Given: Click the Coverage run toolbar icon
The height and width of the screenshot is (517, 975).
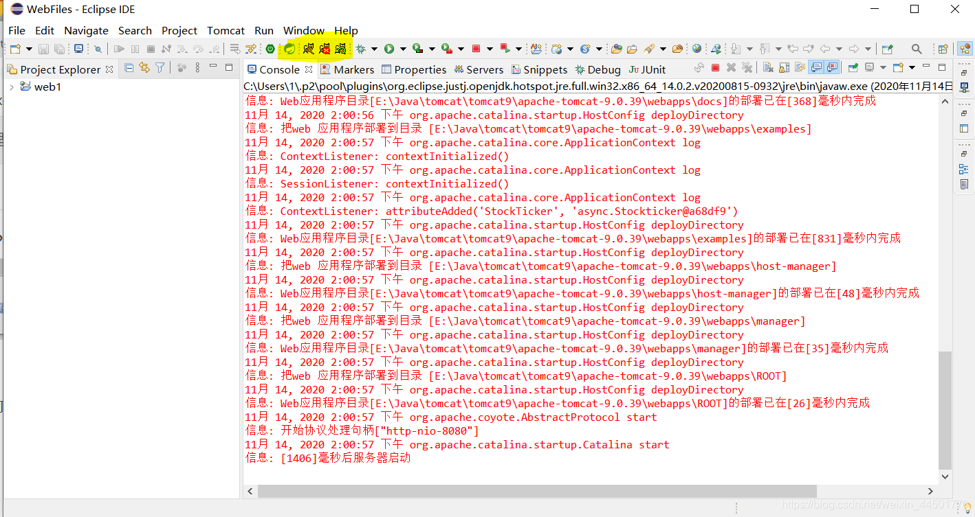Looking at the screenshot, I should (x=417, y=49).
